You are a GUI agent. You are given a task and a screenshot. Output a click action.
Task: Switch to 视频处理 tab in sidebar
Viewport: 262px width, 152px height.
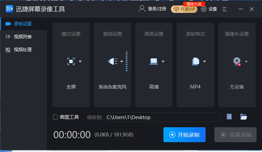(24, 50)
